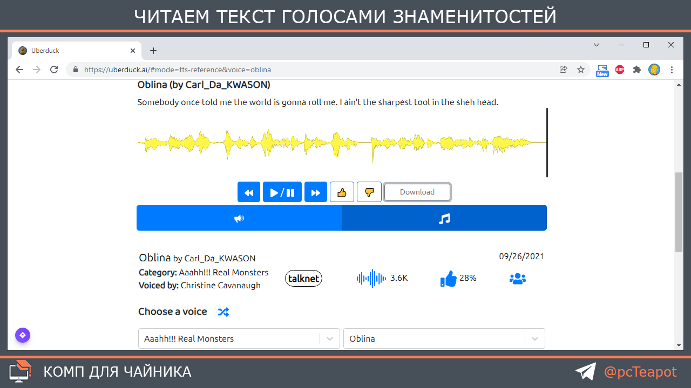
Task: Click the Somebody once told me sentence
Action: (318, 102)
